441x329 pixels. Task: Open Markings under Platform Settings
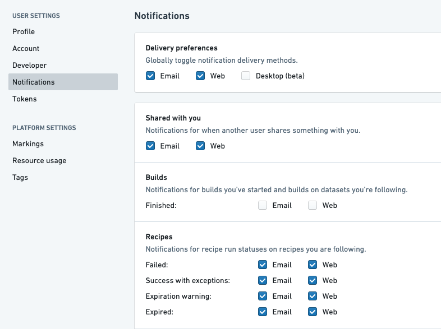[28, 143]
